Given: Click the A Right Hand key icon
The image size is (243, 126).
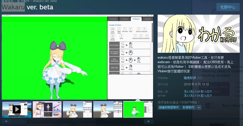Looking at the screenshot, I should point(119,29).
